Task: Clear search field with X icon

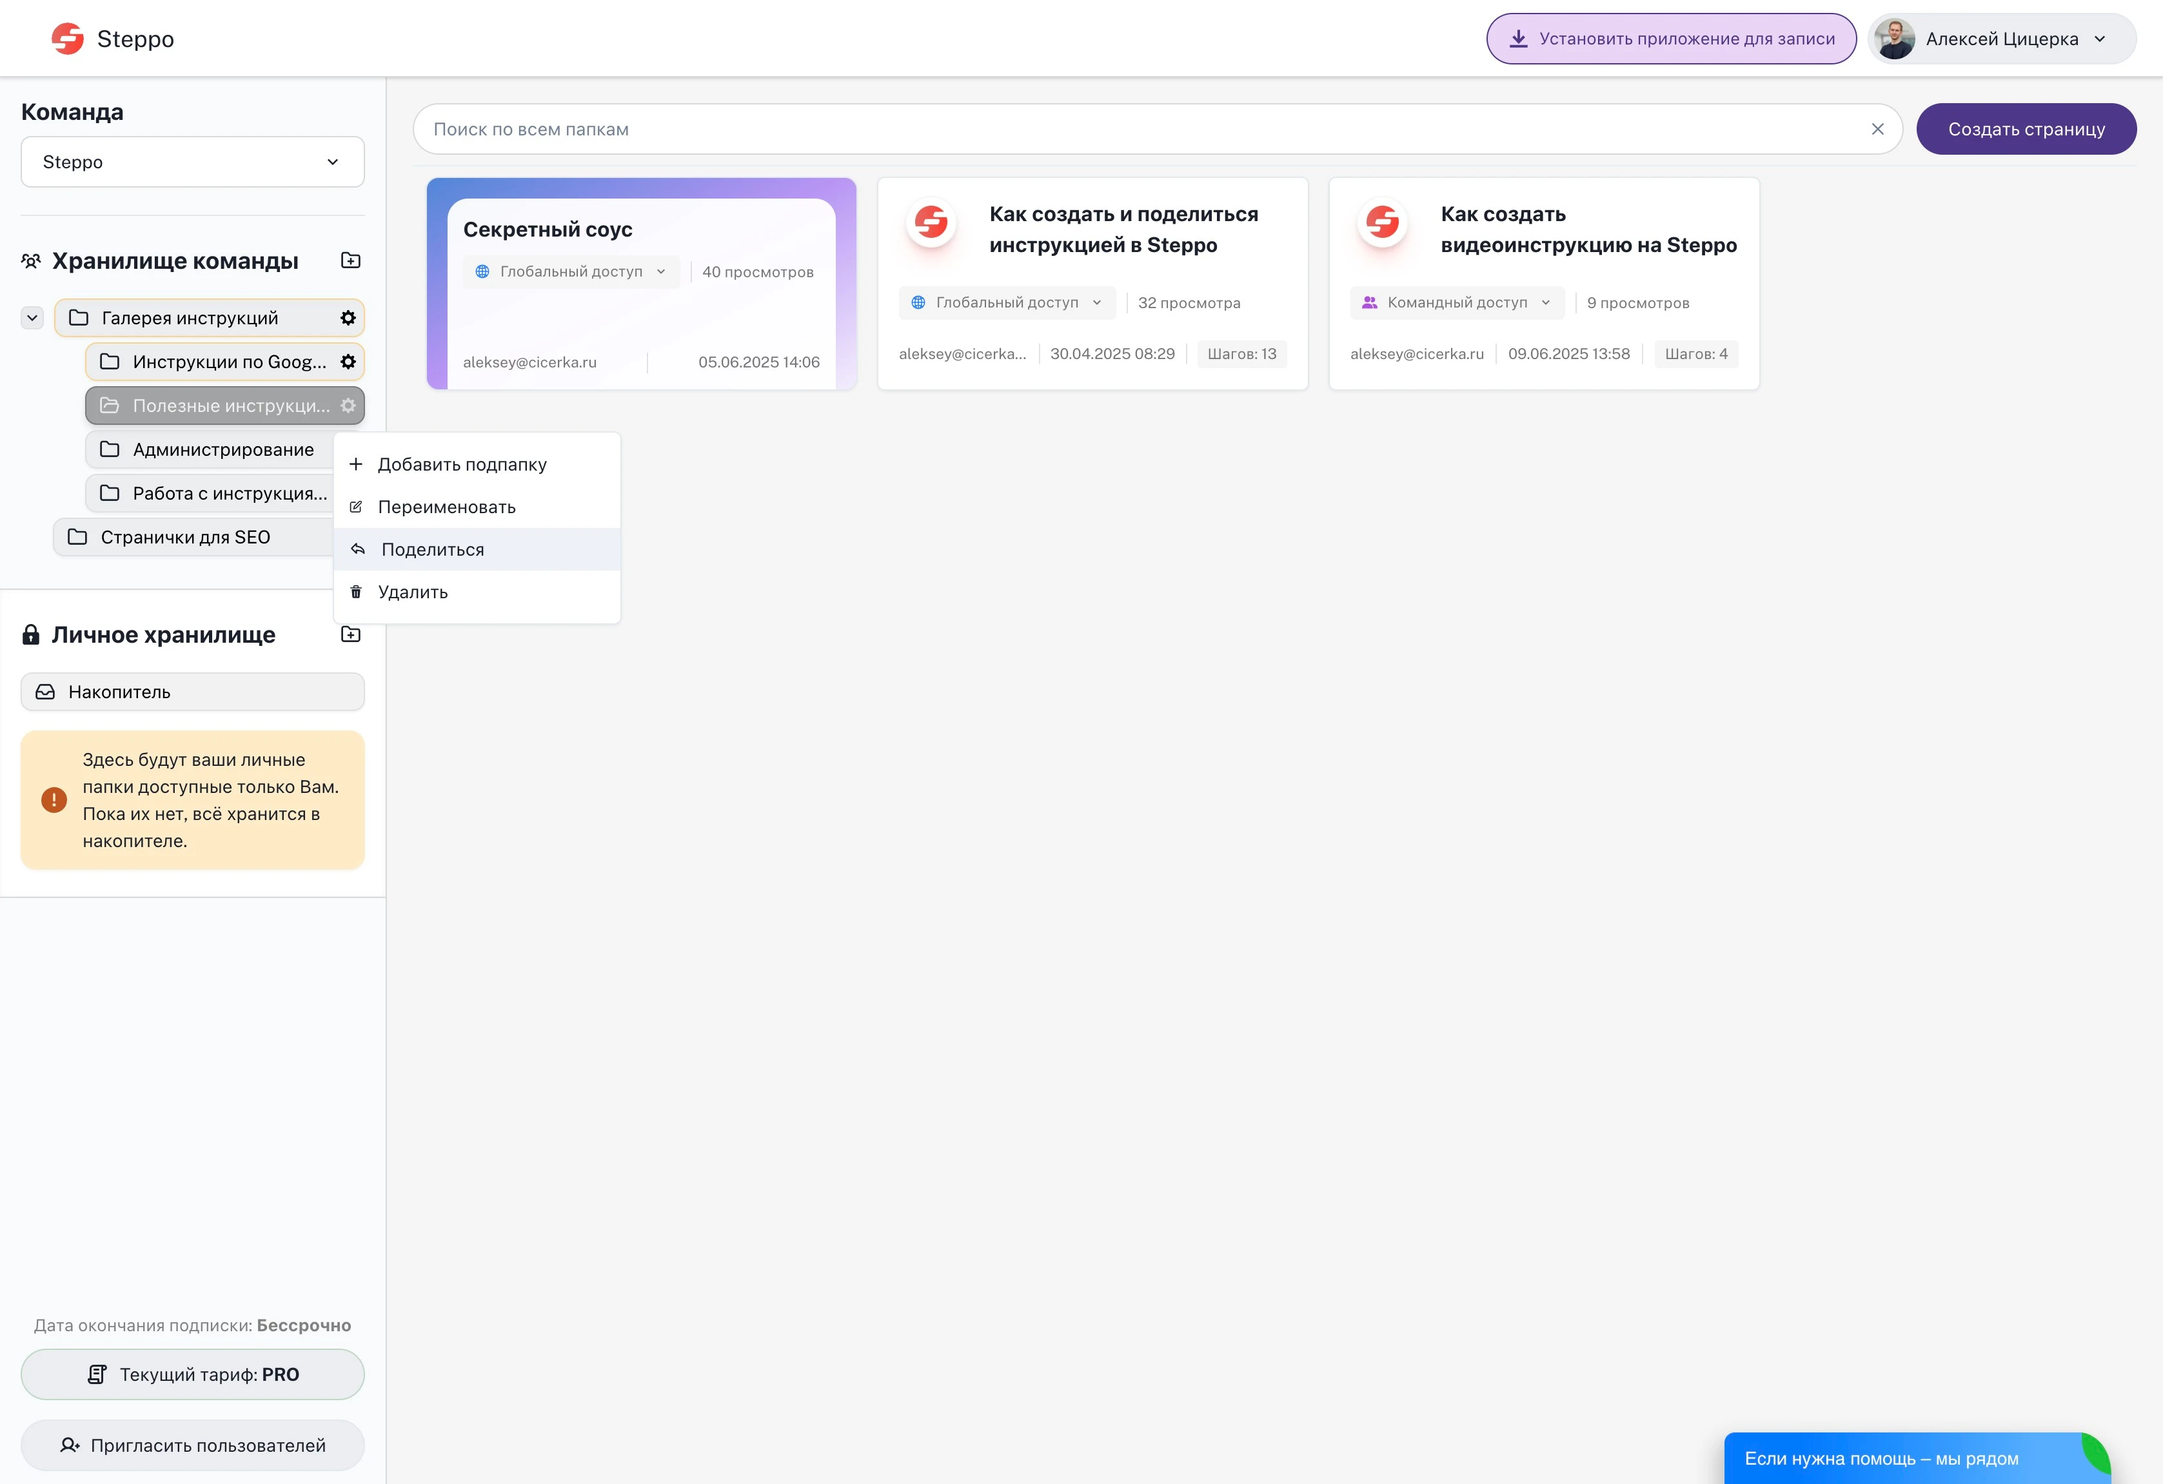Action: pyautogui.click(x=1877, y=130)
